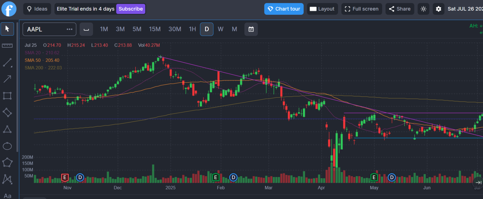483x199 pixels.
Task: Select the Pentagon polygon tool
Action: tap(7, 162)
